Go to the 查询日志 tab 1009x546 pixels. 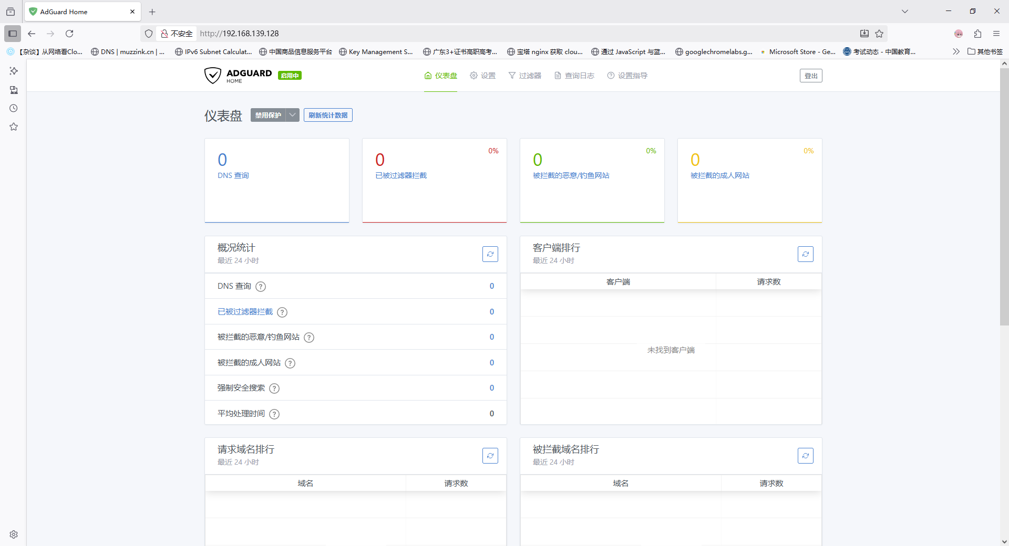574,76
